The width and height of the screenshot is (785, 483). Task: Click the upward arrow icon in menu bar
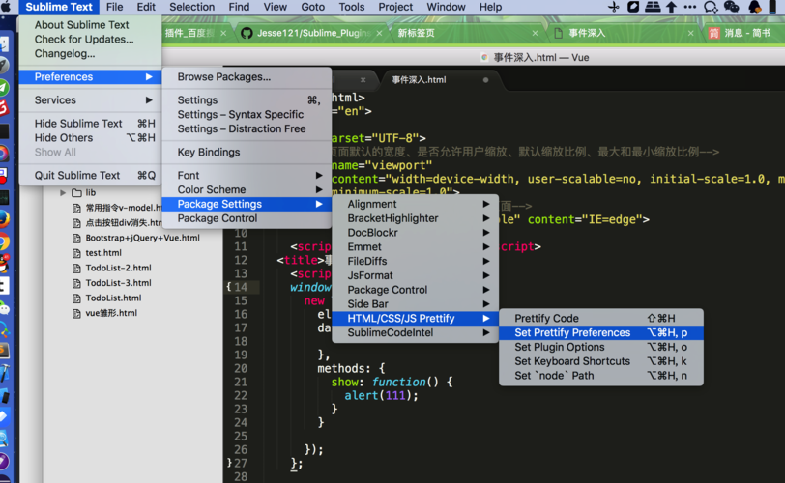pos(671,7)
